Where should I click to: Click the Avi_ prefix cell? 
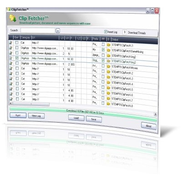[96, 66]
